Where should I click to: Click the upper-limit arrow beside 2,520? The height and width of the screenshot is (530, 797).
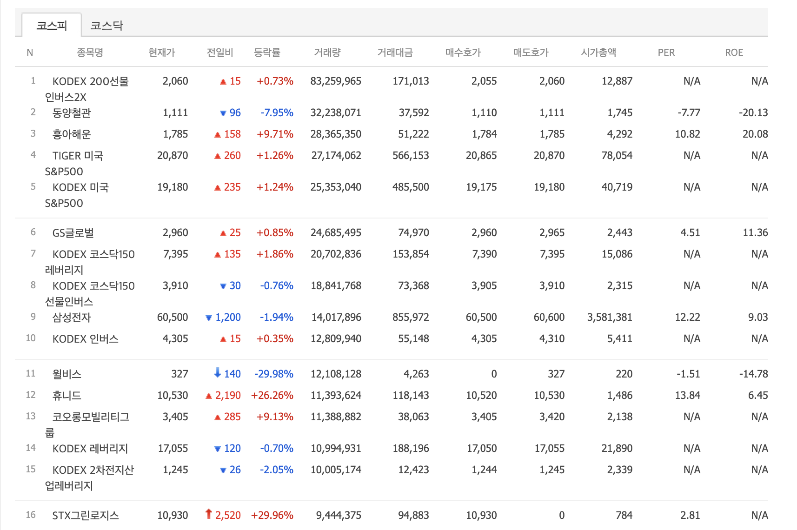208,514
